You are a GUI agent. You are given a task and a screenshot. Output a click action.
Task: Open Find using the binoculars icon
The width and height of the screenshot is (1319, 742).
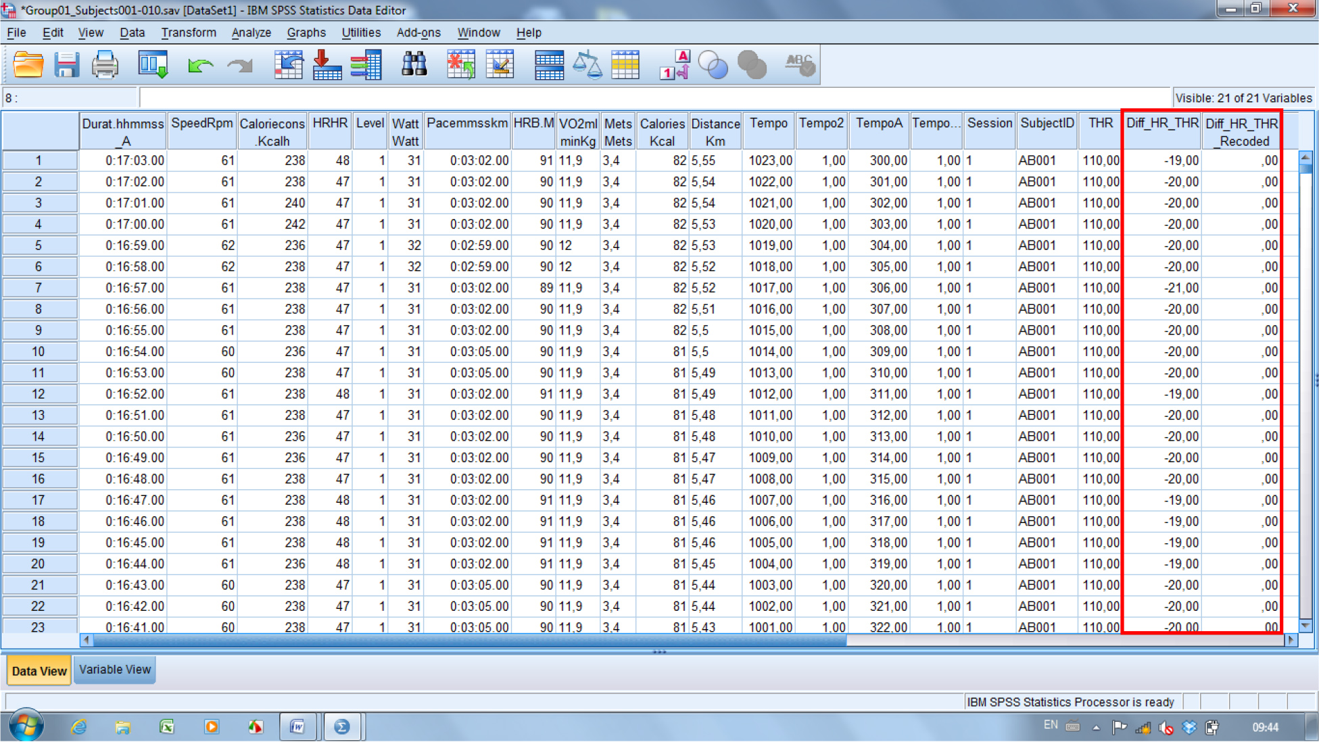point(414,66)
